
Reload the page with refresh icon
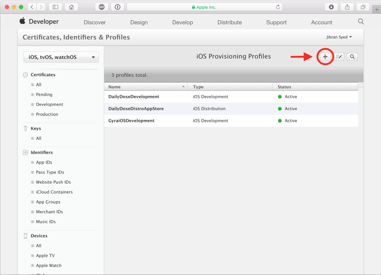[278, 7]
